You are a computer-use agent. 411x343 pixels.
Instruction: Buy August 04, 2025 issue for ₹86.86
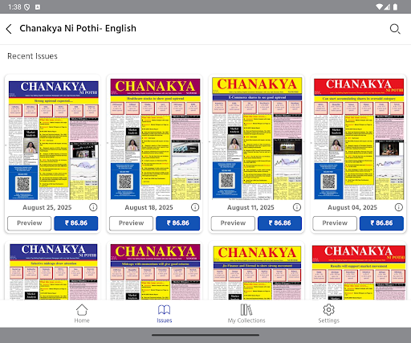381,223
